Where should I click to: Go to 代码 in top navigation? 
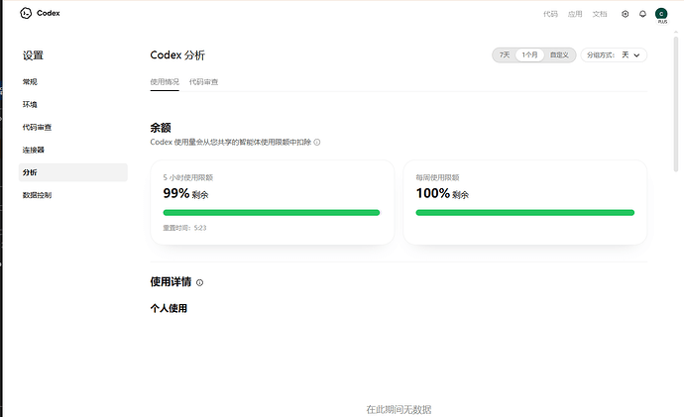(x=550, y=14)
